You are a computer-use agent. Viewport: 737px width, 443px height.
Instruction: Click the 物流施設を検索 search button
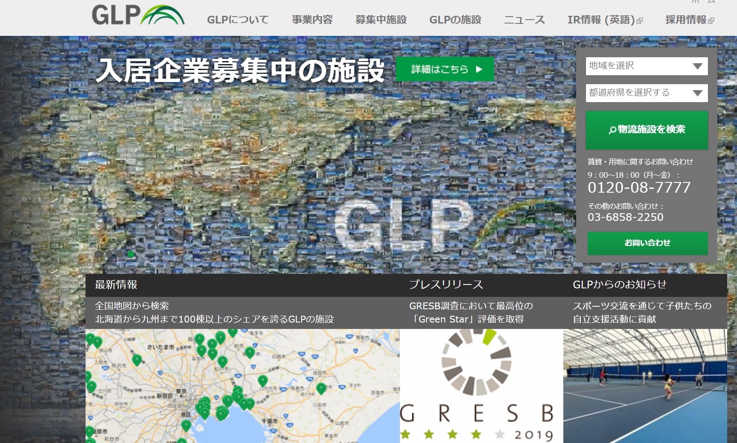pos(647,130)
